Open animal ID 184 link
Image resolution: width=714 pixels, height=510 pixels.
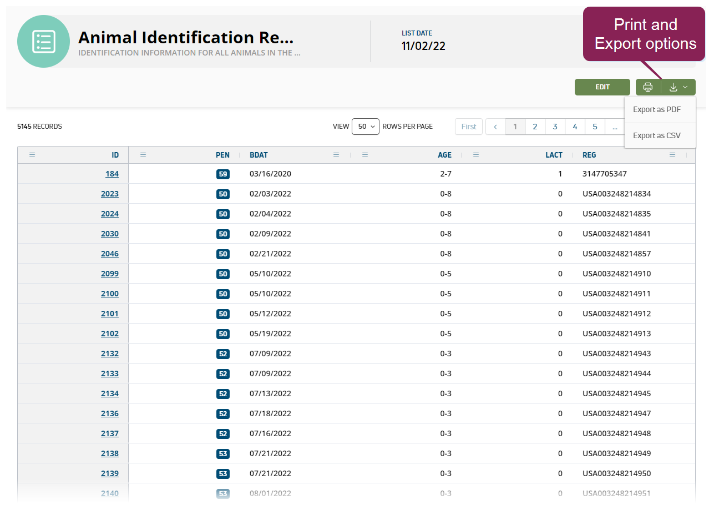(x=112, y=174)
